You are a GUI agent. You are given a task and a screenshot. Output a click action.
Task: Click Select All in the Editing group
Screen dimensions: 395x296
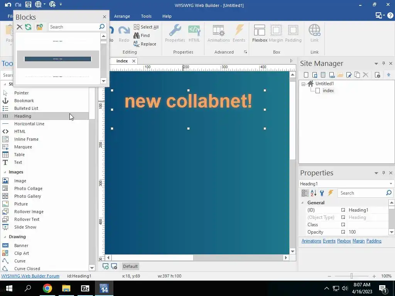146,27
